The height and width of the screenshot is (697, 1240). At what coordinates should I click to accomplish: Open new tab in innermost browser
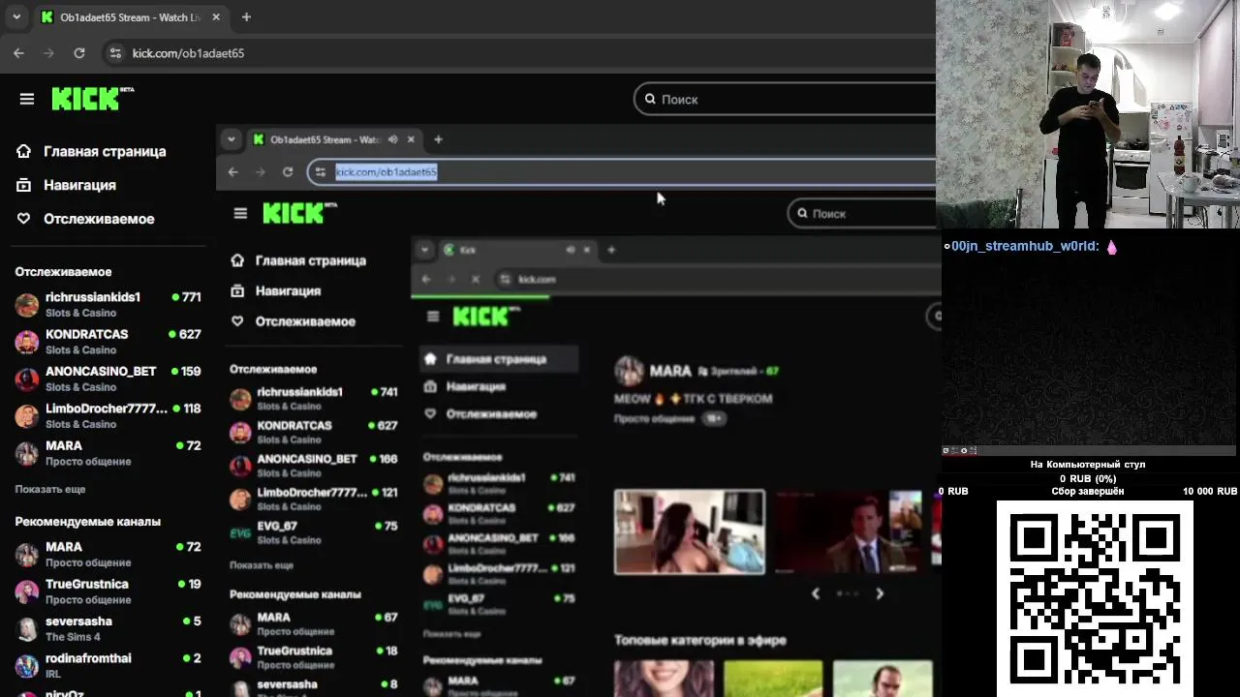pyautogui.click(x=611, y=250)
